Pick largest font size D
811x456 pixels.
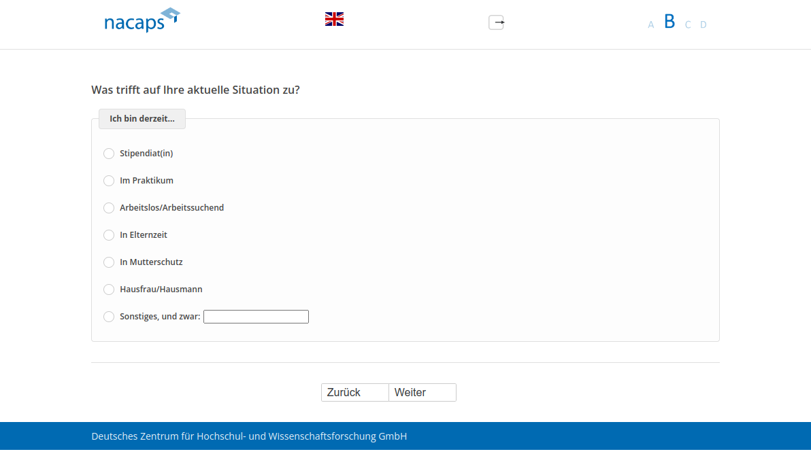[x=704, y=25]
